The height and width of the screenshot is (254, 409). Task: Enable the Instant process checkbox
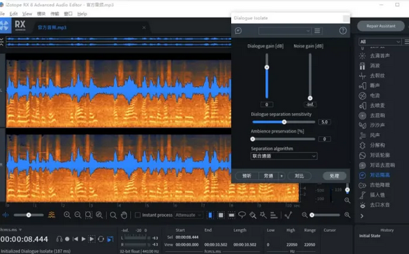(x=138, y=215)
